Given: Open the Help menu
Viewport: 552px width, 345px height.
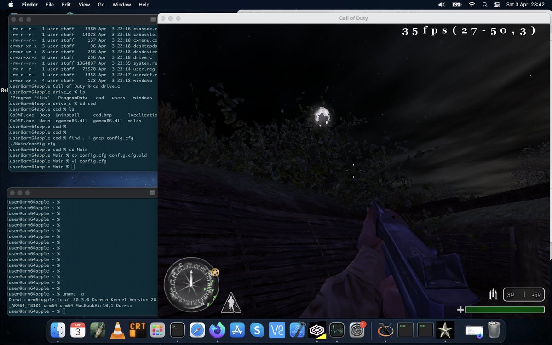Looking at the screenshot, I should tap(144, 5).
